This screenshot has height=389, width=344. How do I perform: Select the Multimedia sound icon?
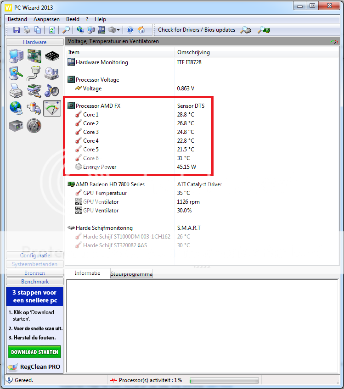coord(52,90)
